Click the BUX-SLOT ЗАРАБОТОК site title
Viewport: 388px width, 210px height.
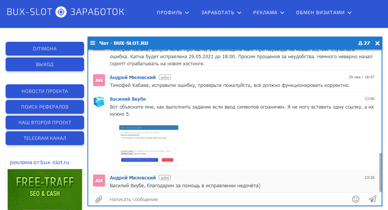coord(65,12)
